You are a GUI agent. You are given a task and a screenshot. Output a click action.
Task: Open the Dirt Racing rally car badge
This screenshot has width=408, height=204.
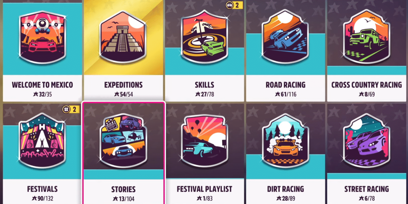click(286, 141)
